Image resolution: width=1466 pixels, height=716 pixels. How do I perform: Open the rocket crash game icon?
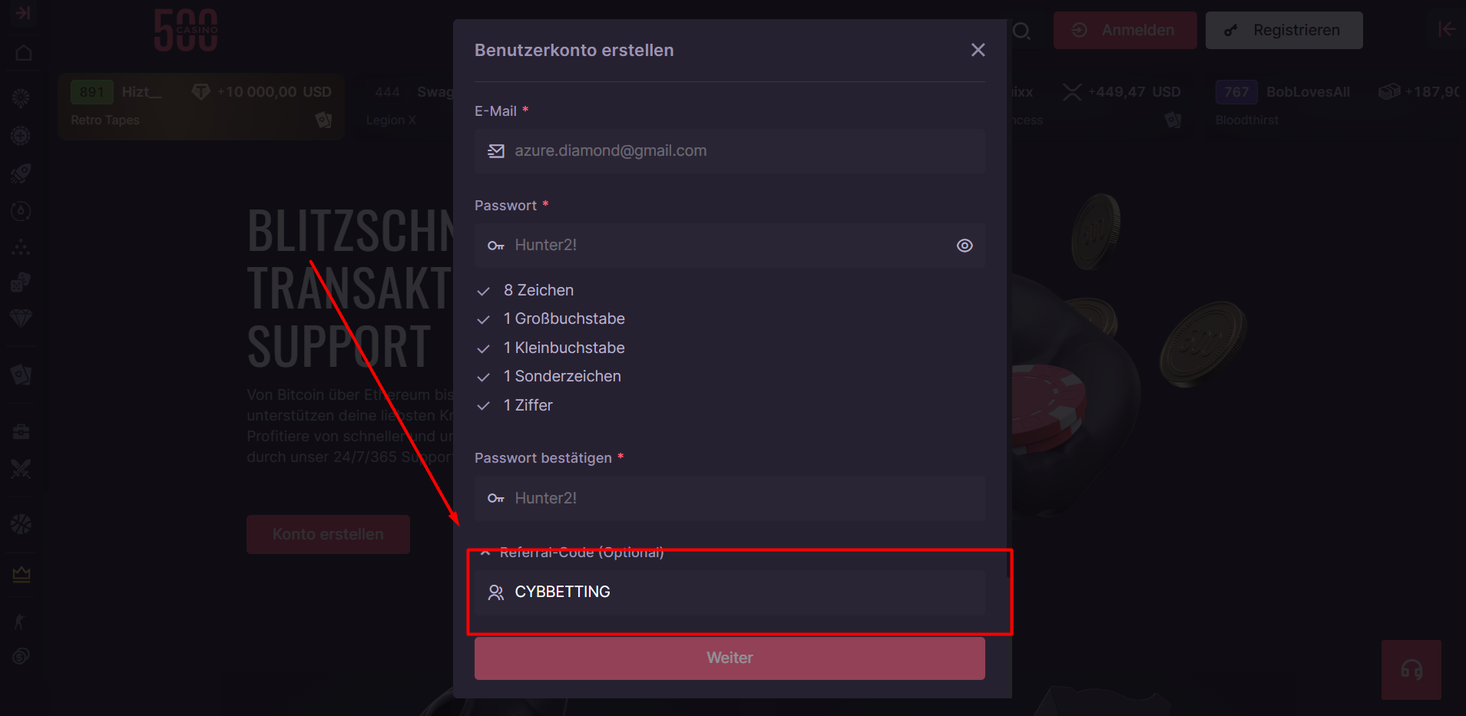(x=21, y=173)
